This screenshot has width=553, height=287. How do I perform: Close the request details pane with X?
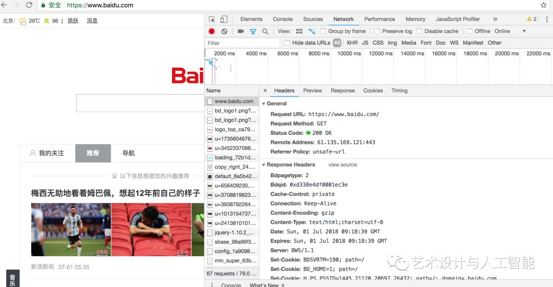click(x=265, y=91)
